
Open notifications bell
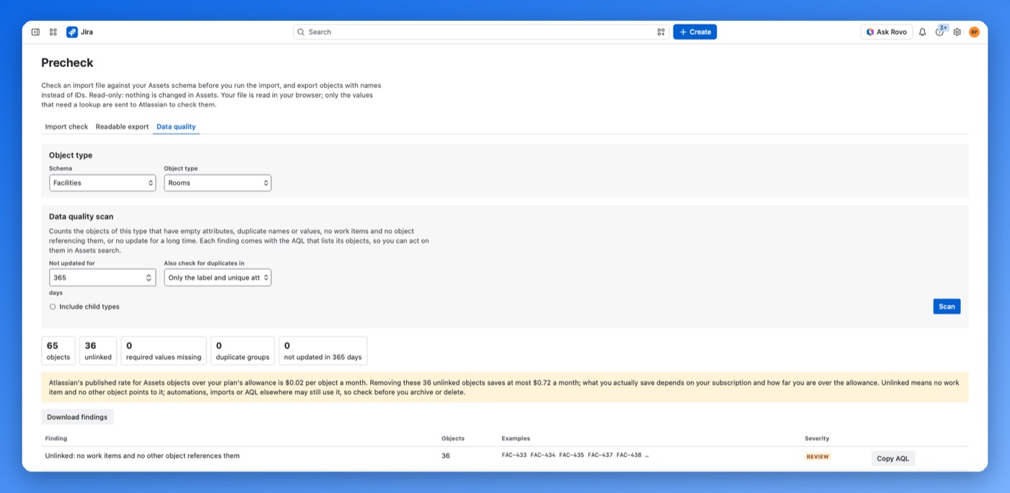[922, 32]
